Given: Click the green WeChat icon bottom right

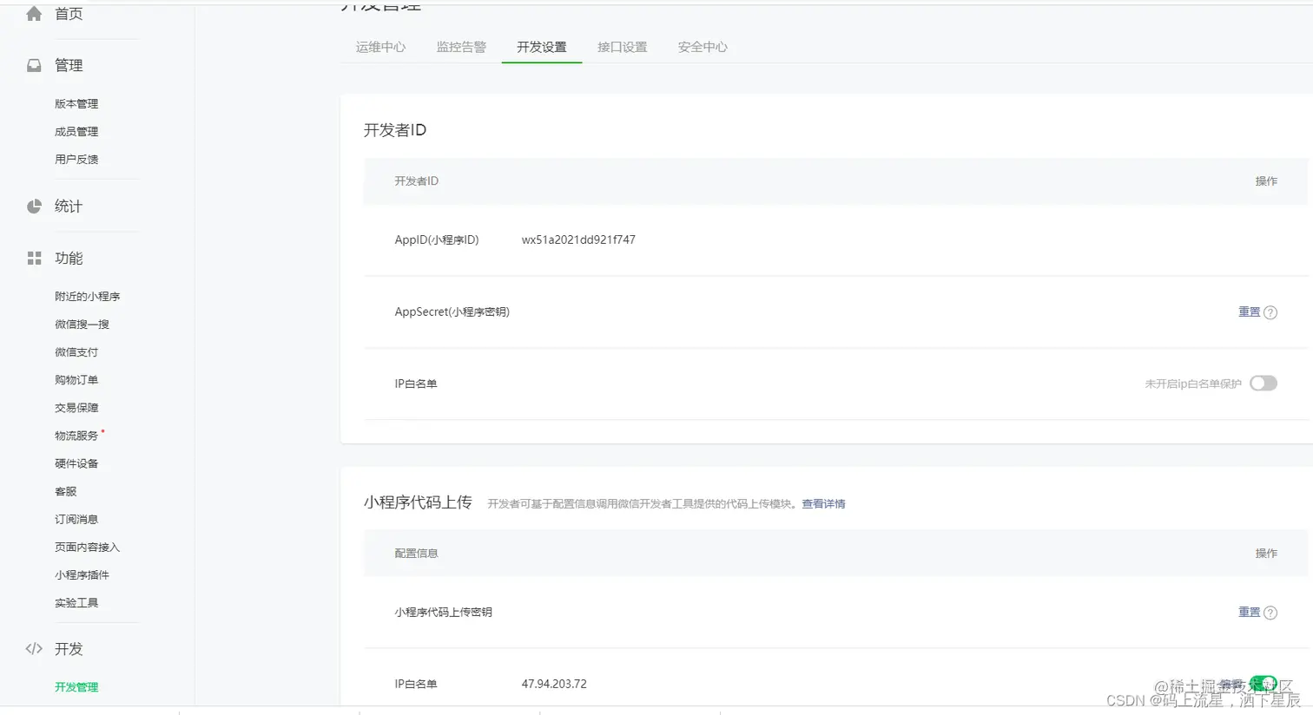Looking at the screenshot, I should coord(1264,683).
